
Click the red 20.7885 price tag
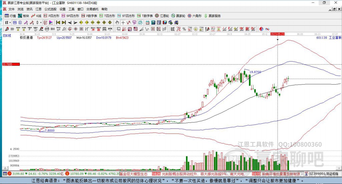[11, 64]
